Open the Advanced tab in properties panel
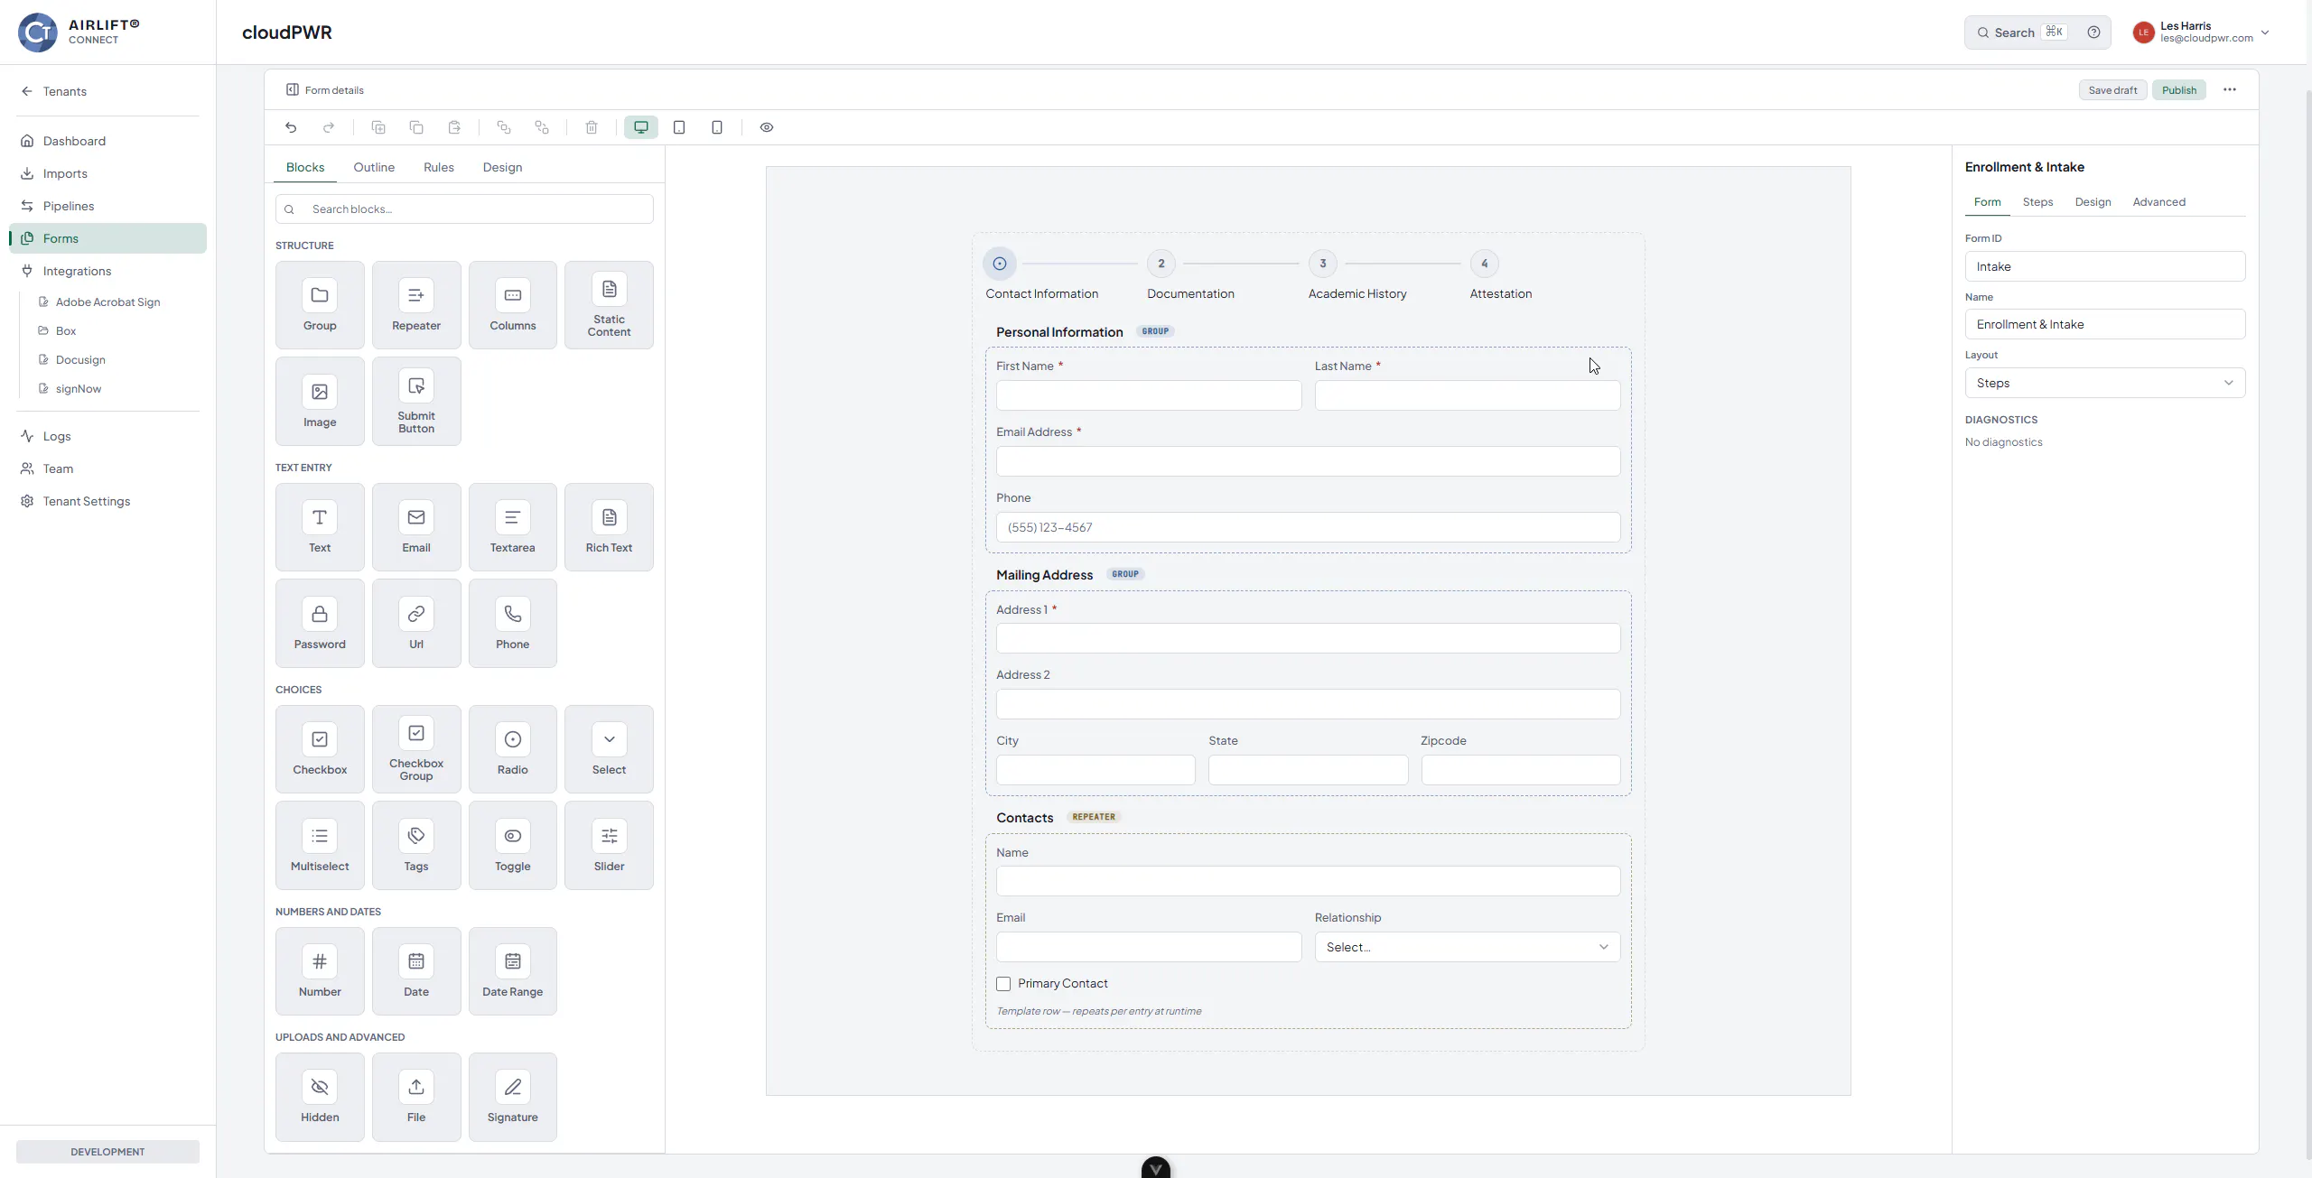The image size is (2312, 1178). coord(2159,202)
